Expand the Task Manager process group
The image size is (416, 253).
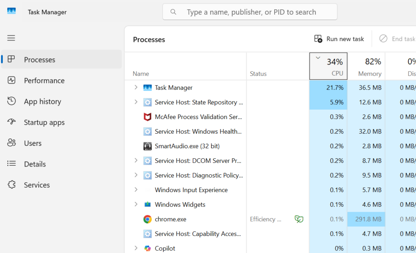point(136,87)
